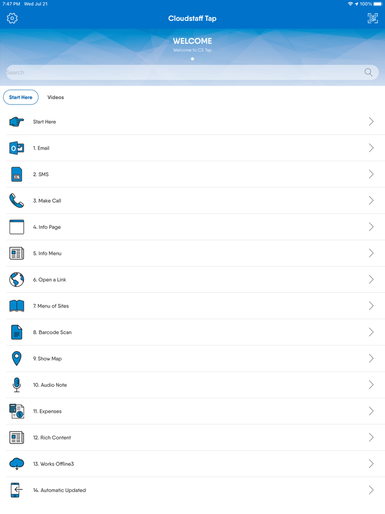
Task: Tap the search magnifier icon
Action: pyautogui.click(x=369, y=72)
